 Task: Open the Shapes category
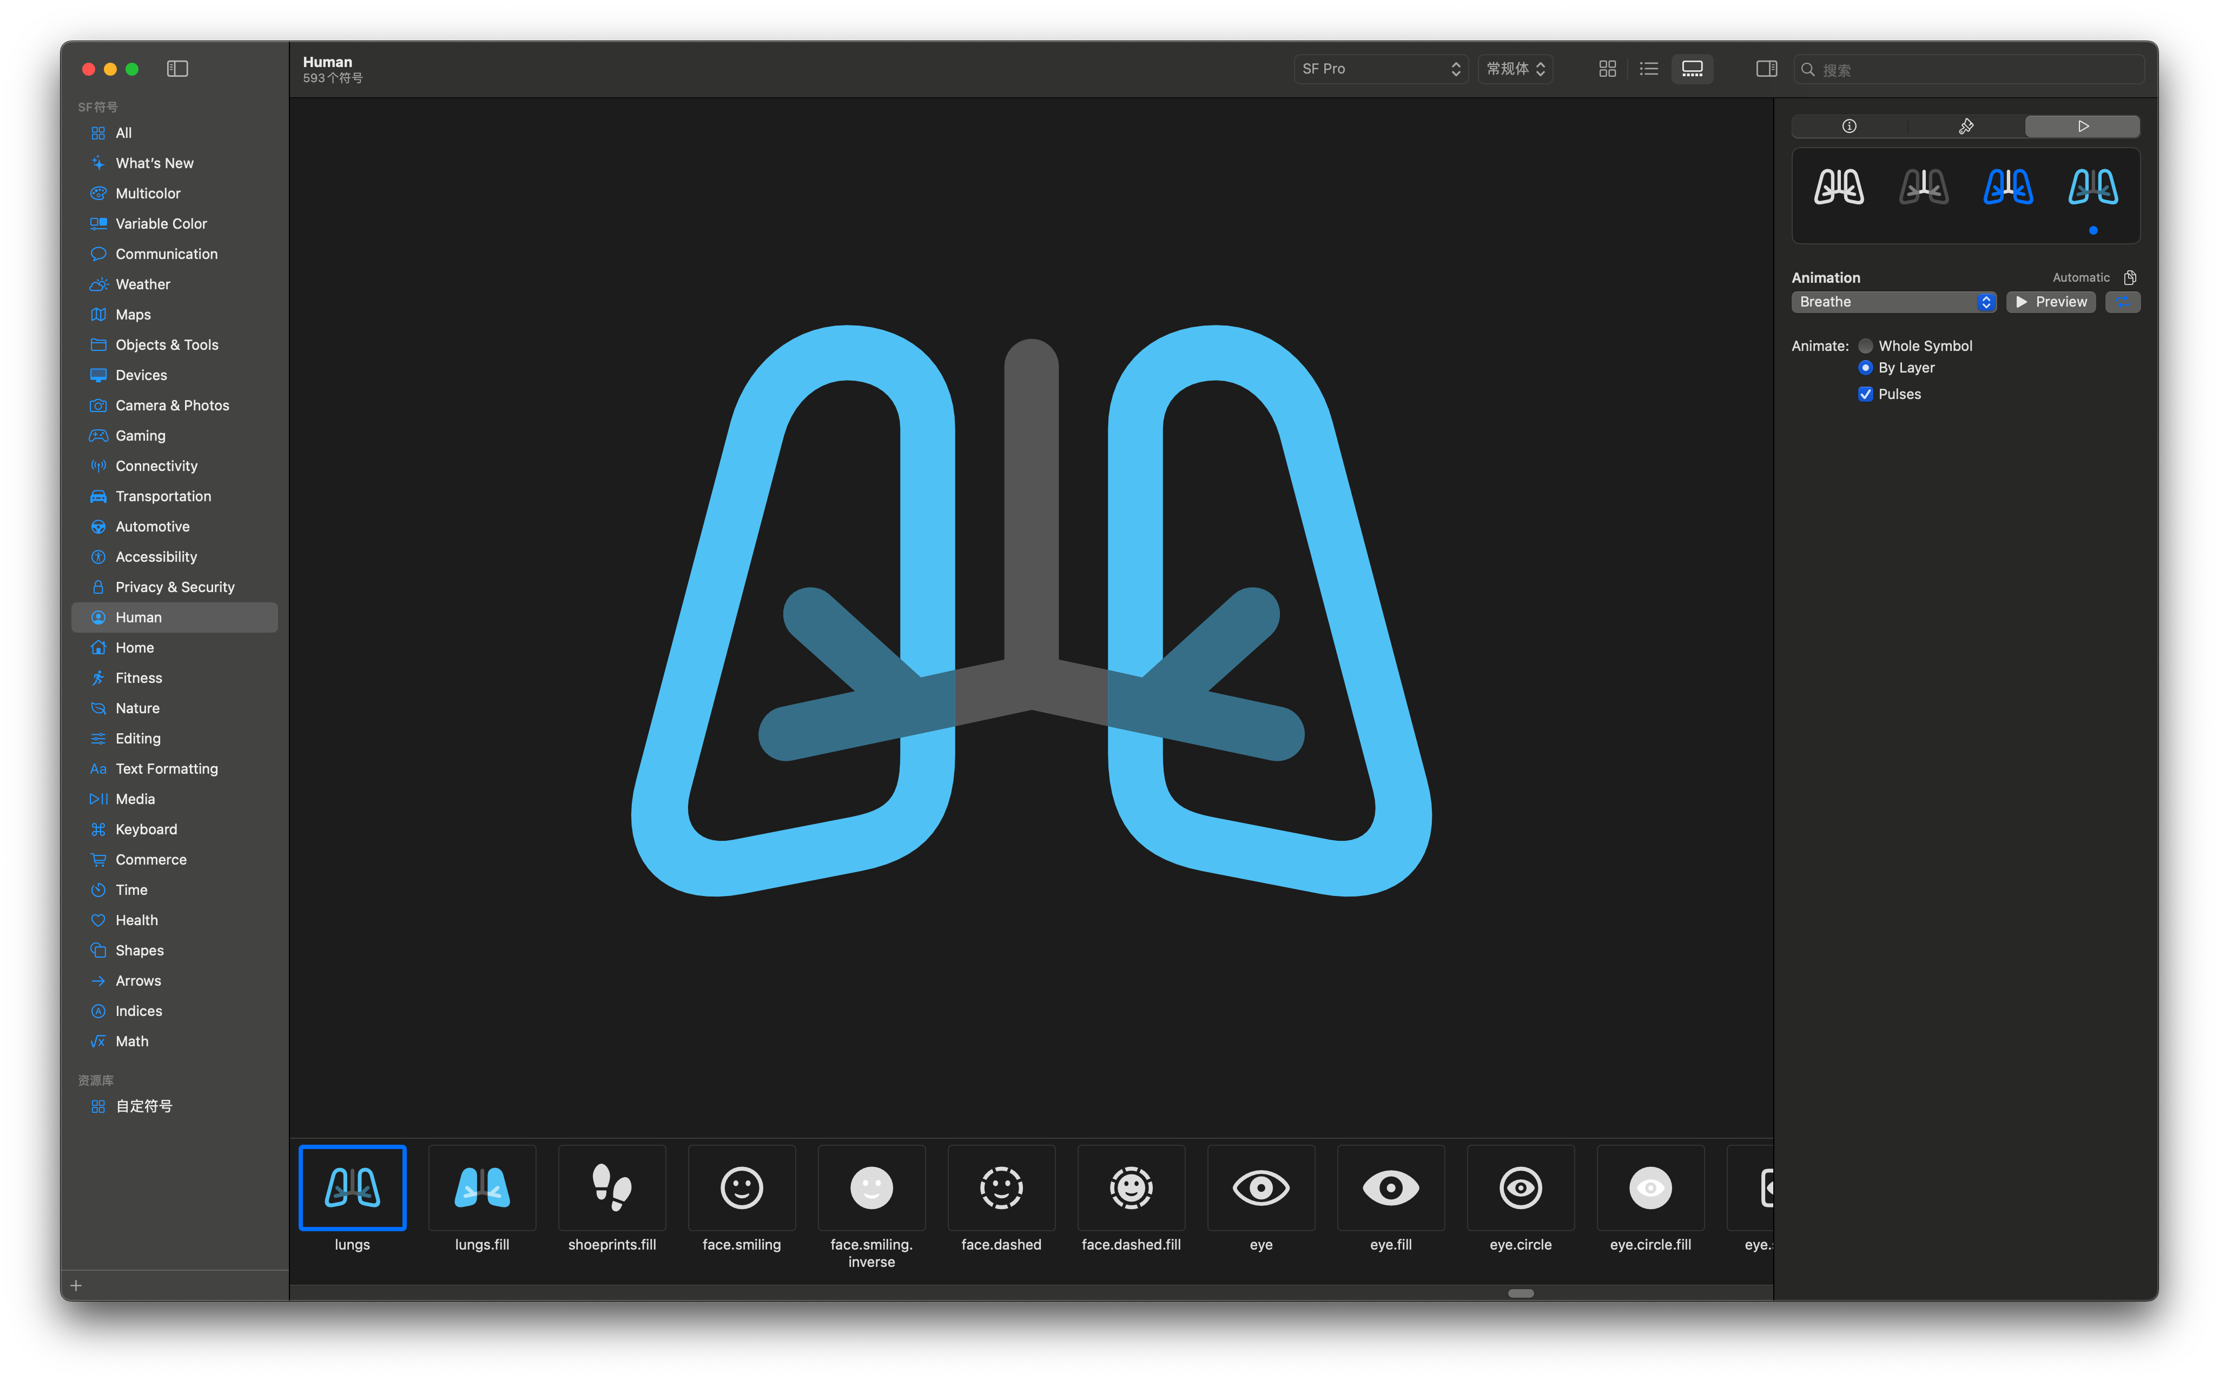click(x=174, y=950)
